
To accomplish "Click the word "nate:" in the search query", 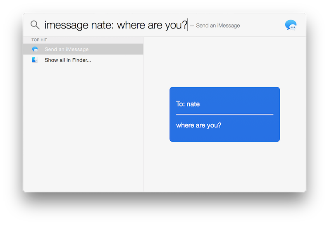I will pos(102,25).
